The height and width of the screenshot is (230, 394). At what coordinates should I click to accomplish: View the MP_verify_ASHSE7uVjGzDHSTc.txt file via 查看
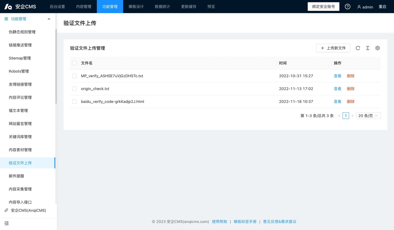pos(338,76)
